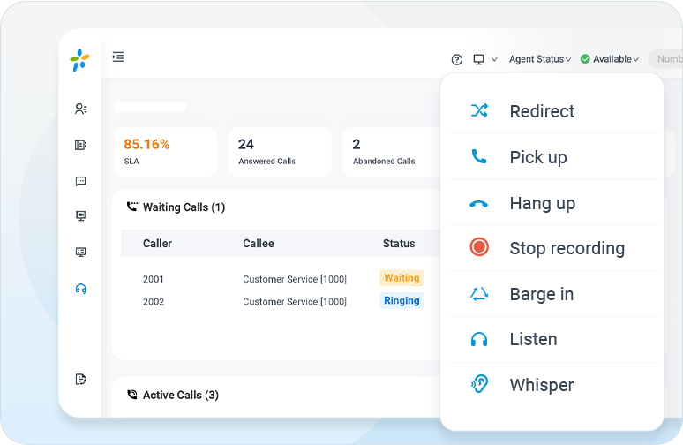Click the wallboard monitor icon in the sidebar
This screenshot has width=683, height=445.
(81, 216)
